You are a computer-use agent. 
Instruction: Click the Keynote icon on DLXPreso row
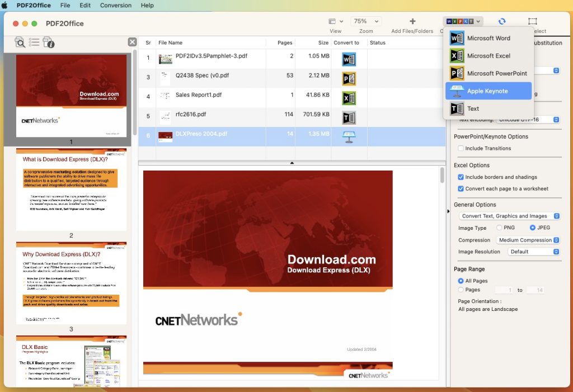tap(349, 135)
